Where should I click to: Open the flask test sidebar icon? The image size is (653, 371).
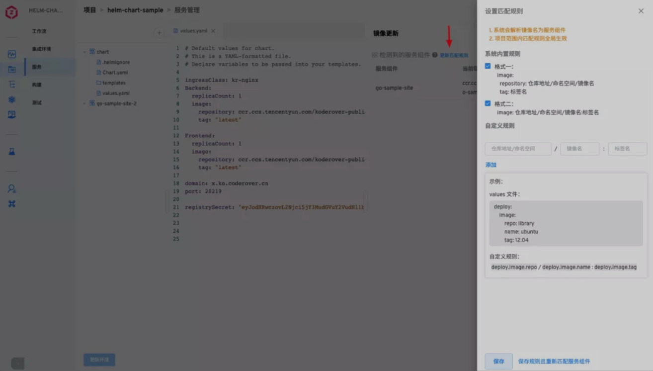pos(12,152)
